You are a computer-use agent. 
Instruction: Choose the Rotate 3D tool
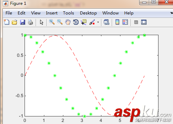tap(76, 22)
